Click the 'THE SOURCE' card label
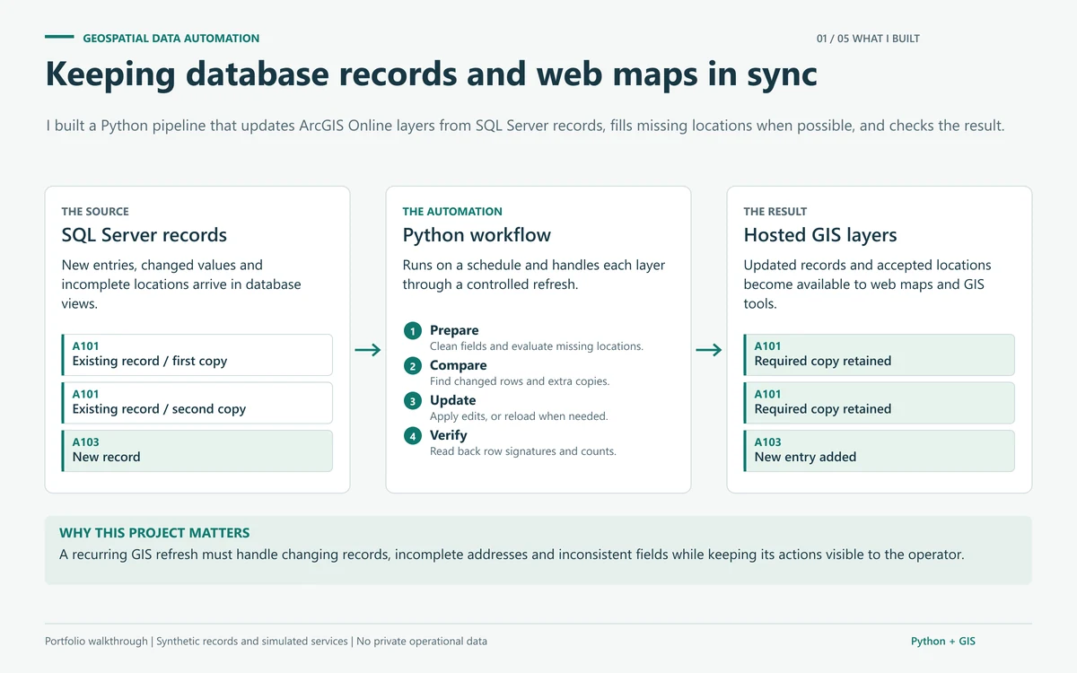The image size is (1077, 673). coord(95,212)
